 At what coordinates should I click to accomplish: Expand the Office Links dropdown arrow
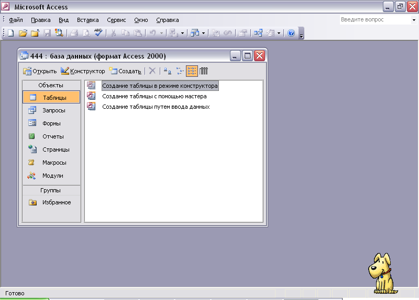(x=182, y=33)
